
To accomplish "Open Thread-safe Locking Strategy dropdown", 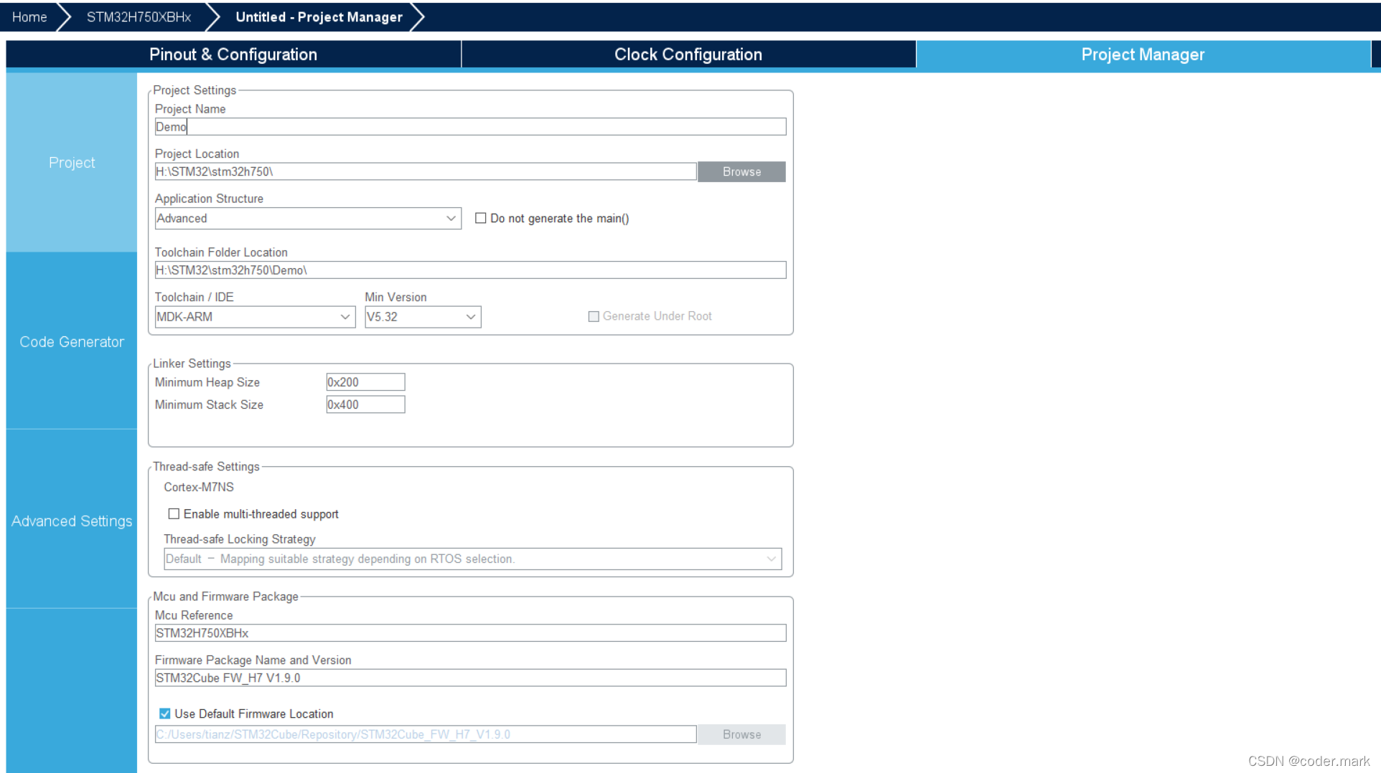I will point(472,559).
